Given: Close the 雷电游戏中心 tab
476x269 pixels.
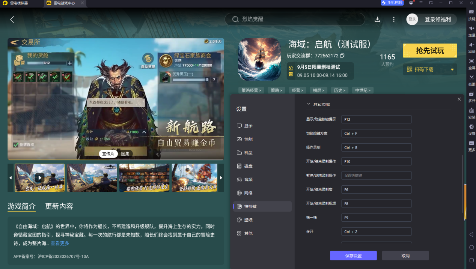Looking at the screenshot, I should point(83,3).
